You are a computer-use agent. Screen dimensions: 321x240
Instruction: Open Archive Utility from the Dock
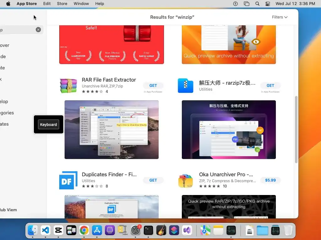pyautogui.click(x=123, y=230)
